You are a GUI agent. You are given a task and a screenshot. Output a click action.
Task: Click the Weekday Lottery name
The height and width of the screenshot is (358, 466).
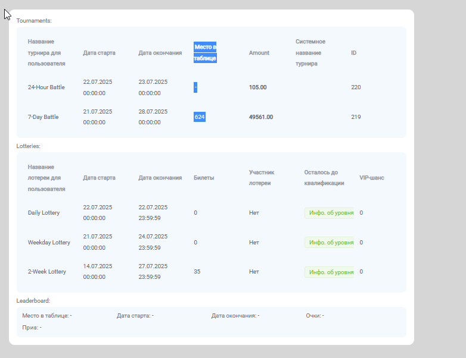pyautogui.click(x=49, y=242)
